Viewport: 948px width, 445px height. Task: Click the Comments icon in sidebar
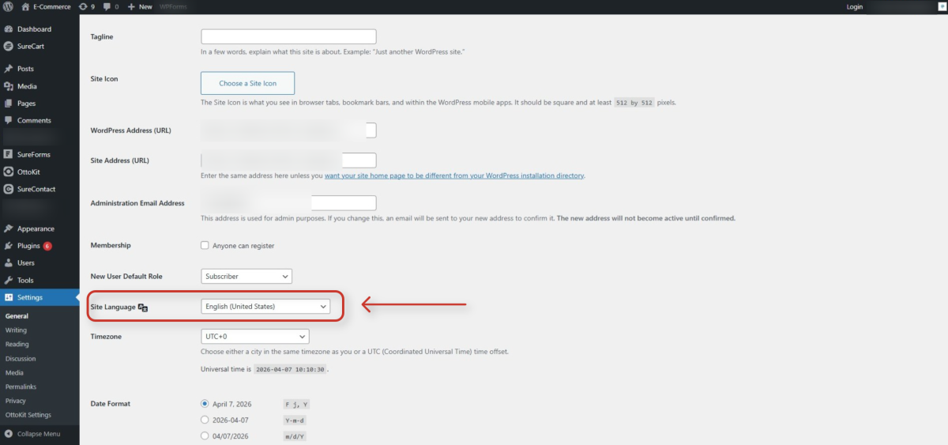[8, 120]
